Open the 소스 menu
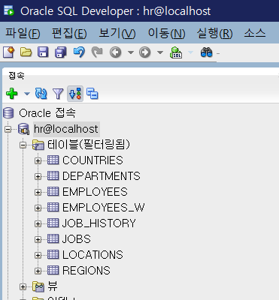This screenshot has width=279, height=300. click(255, 33)
